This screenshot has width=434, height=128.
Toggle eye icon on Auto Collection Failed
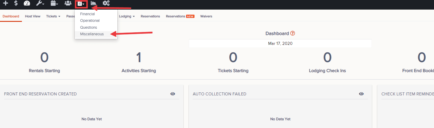(x=361, y=94)
